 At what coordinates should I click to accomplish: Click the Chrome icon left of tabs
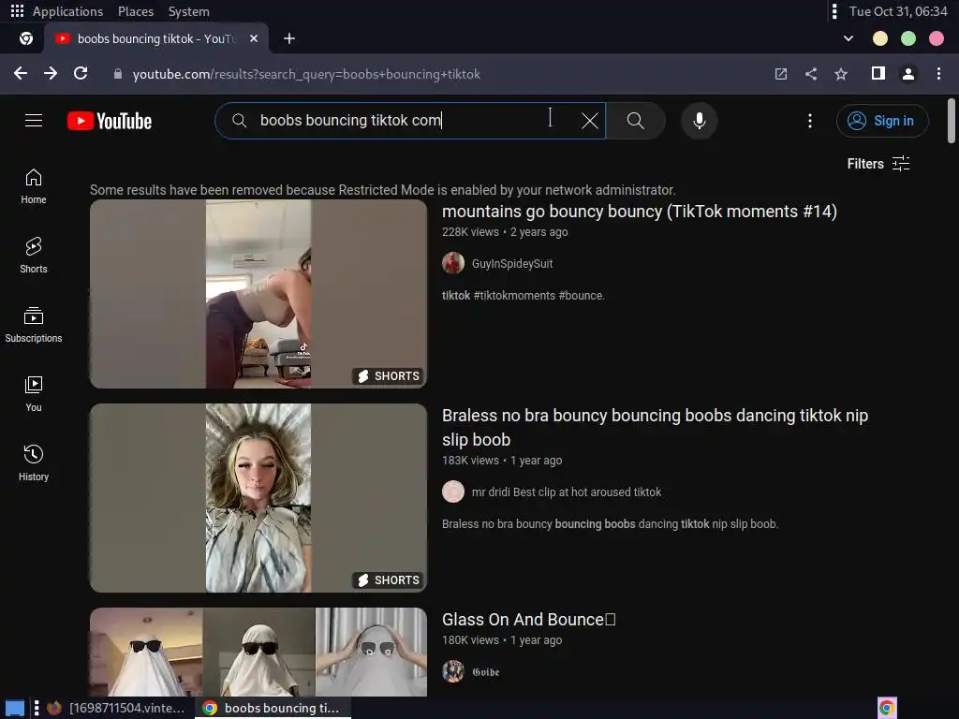(25, 38)
